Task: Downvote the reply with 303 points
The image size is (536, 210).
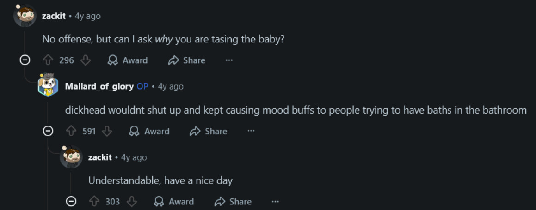Action: click(132, 202)
